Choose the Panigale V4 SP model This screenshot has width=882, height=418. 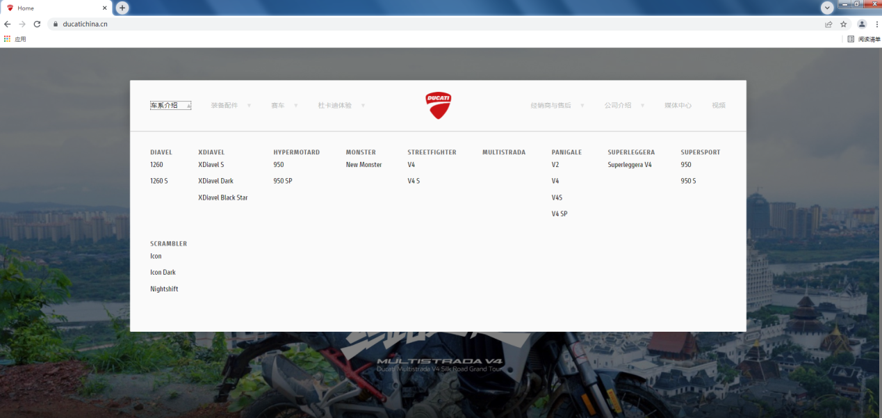tap(560, 214)
